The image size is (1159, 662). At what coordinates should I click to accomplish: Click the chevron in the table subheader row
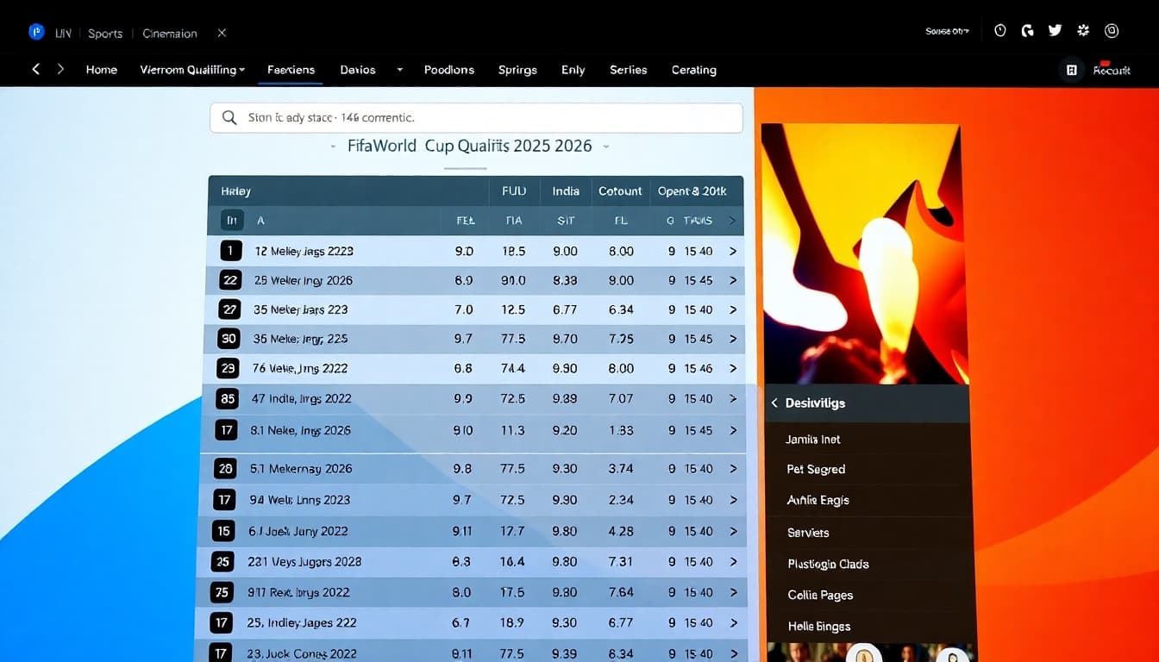point(732,221)
